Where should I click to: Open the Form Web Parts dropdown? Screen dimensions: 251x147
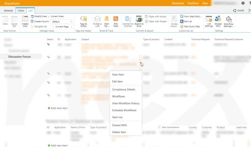coord(191,16)
